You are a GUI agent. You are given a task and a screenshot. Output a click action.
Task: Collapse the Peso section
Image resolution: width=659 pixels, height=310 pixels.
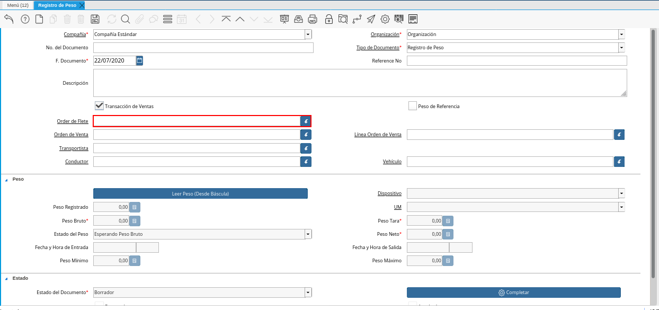point(7,180)
